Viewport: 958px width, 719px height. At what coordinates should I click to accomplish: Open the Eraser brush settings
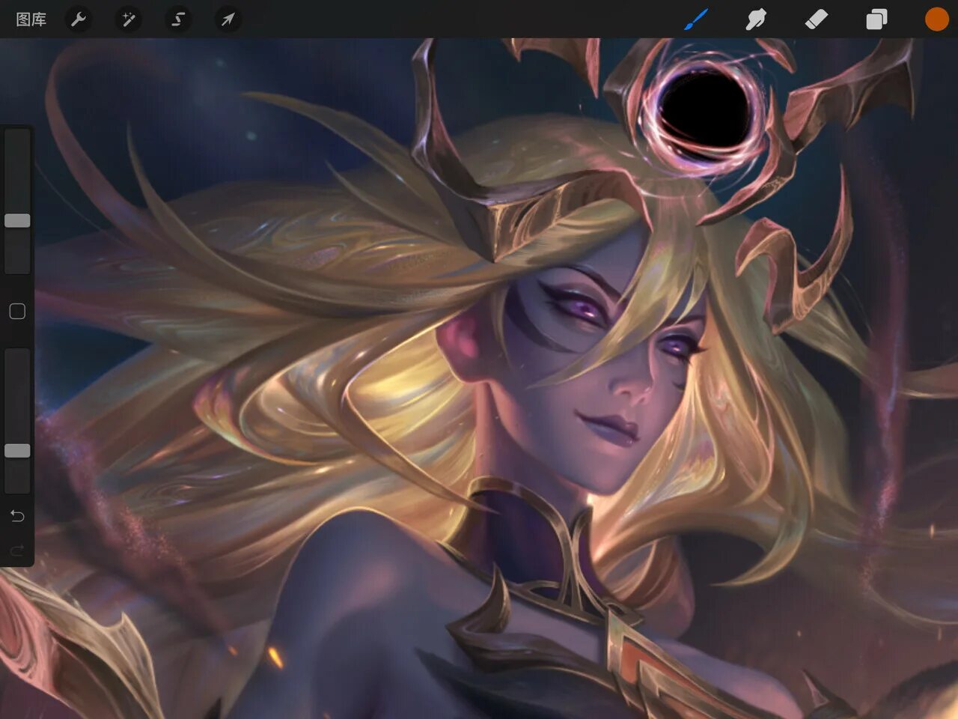[x=817, y=19]
